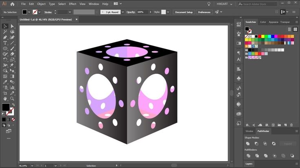Image resolution: width=300 pixels, height=168 pixels.
Task: Click the Search Adobe Stock field
Action: (256, 4)
